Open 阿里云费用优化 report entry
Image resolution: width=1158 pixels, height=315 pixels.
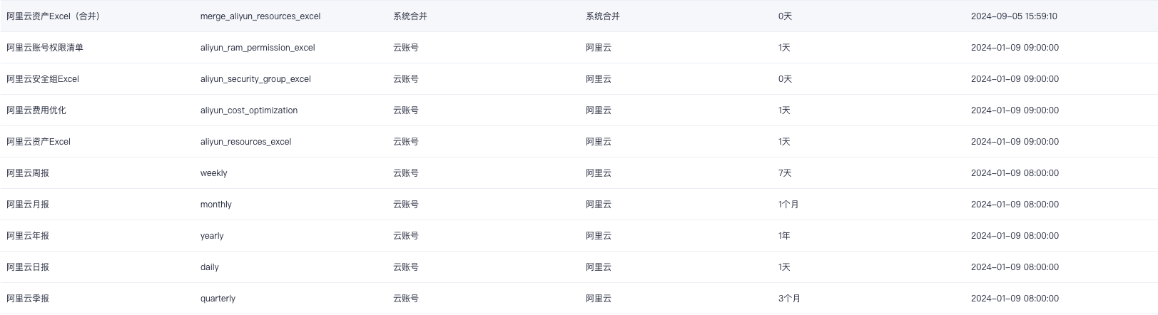tap(36, 110)
